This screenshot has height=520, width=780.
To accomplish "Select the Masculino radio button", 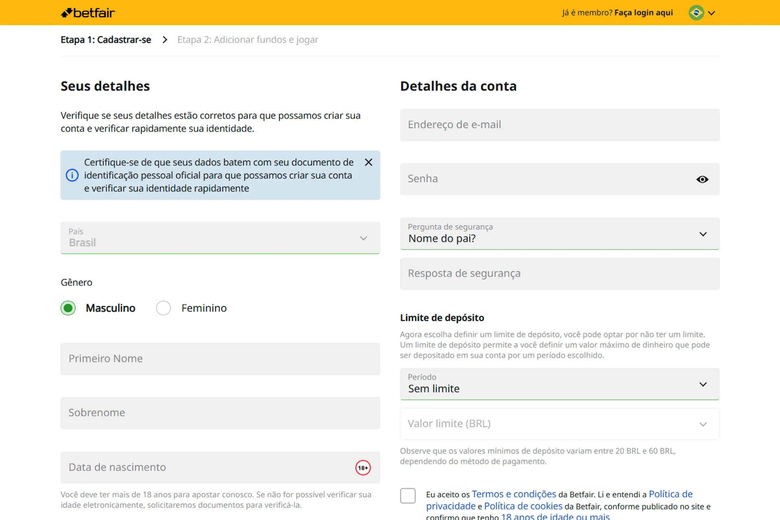I will [68, 308].
